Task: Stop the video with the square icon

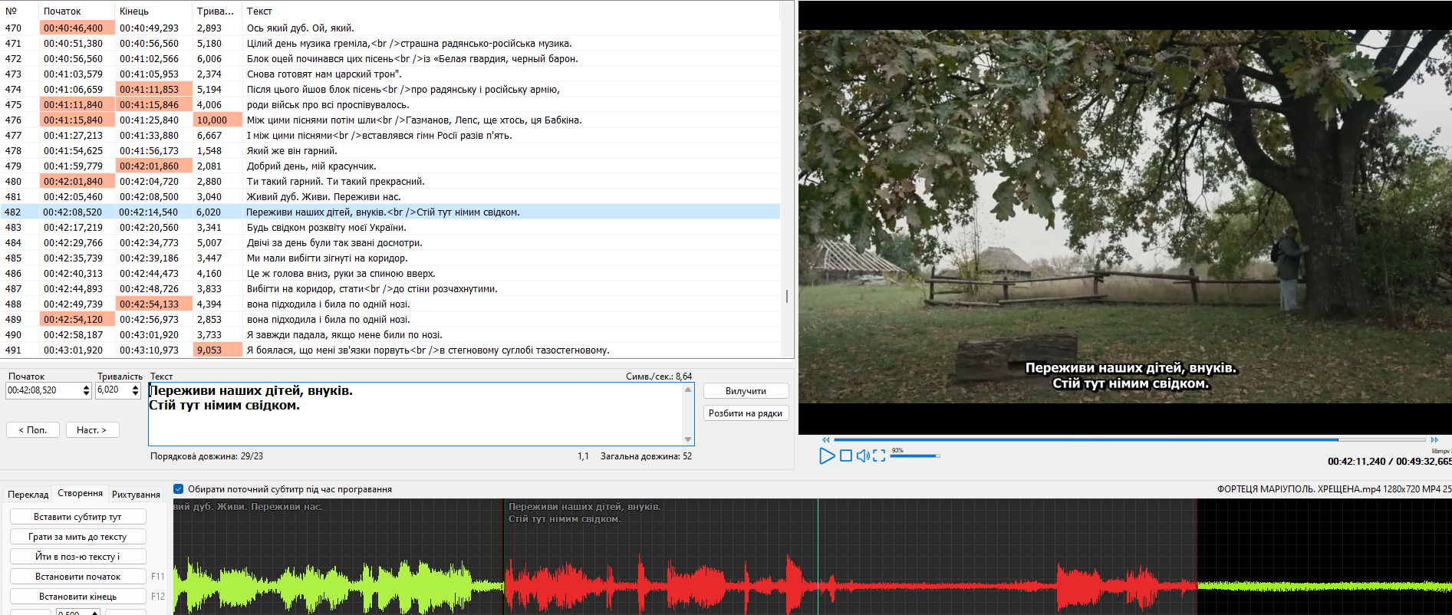Action: [x=845, y=455]
